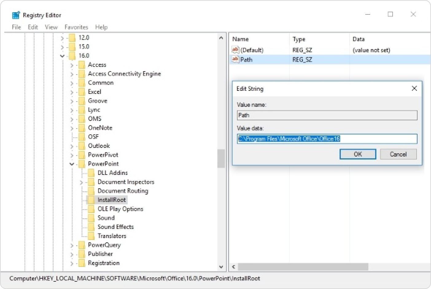The image size is (431, 289).
Task: Click the OneNote folder icon
Action: [x=82, y=128]
